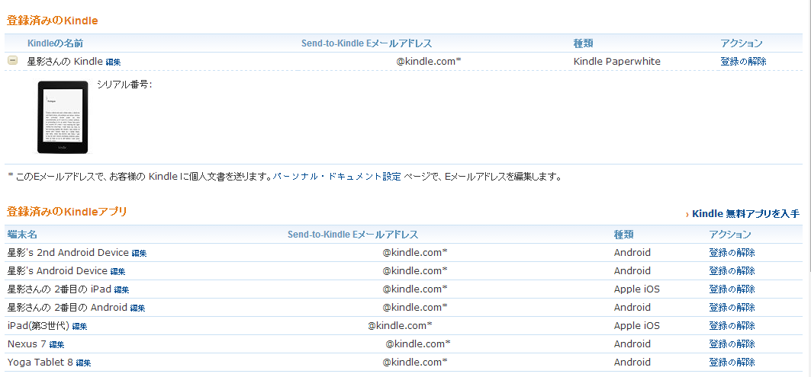
Task: Edit 星影's Android Device name
Action: 118,272
